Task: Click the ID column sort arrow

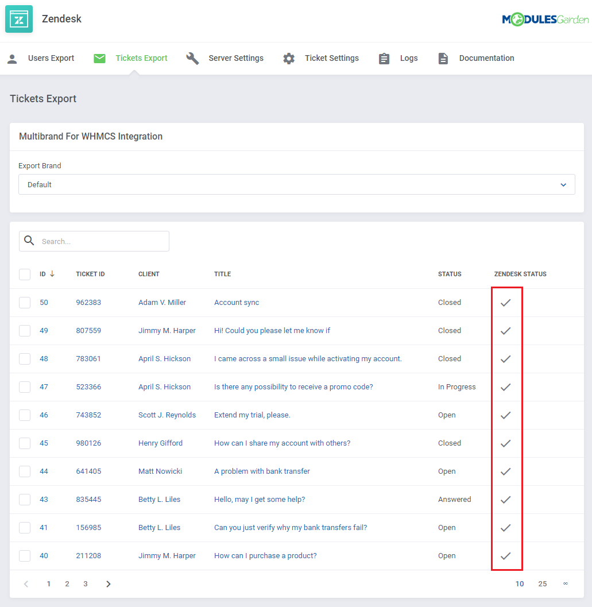Action: (52, 274)
